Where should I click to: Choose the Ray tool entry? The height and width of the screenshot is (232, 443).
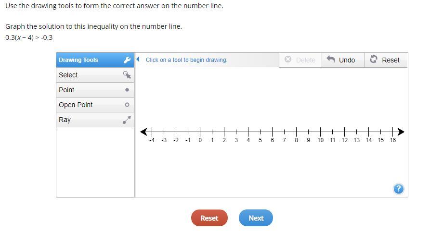[65, 120]
